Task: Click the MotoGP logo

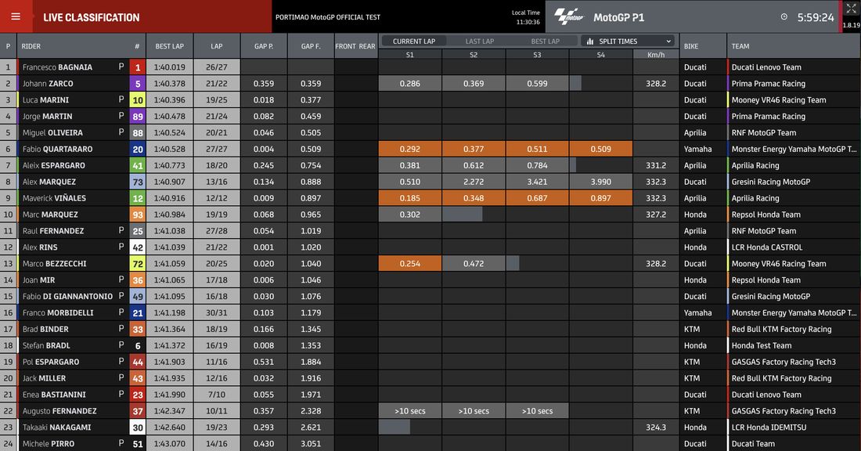Action: coord(569,16)
